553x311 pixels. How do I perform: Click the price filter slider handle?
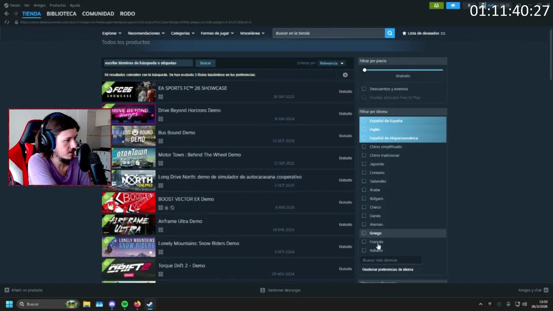point(364,70)
